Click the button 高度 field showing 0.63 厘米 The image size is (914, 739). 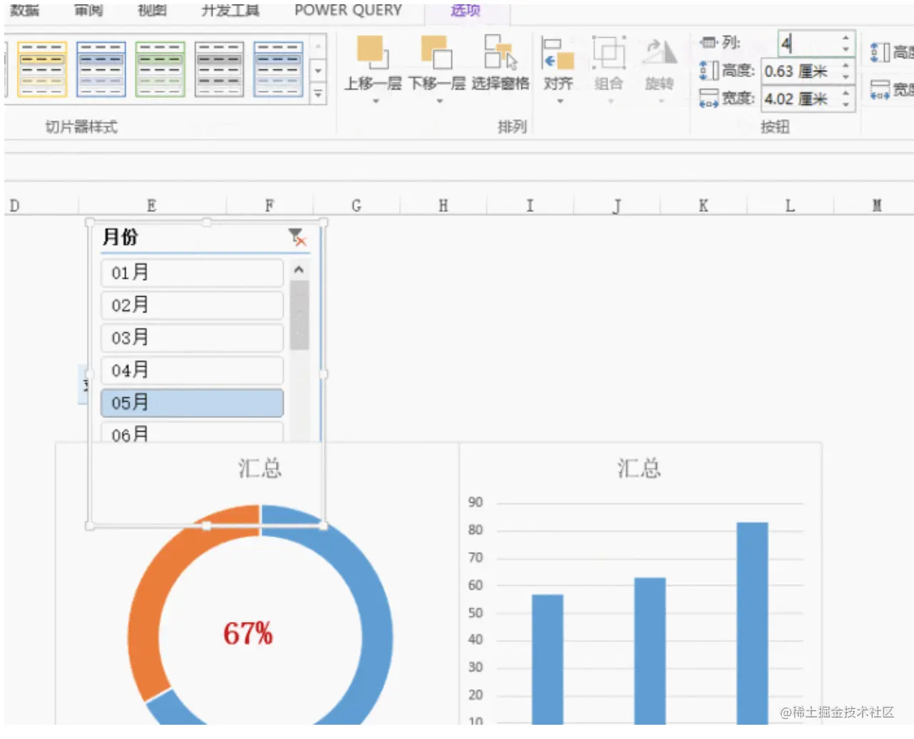coord(801,71)
